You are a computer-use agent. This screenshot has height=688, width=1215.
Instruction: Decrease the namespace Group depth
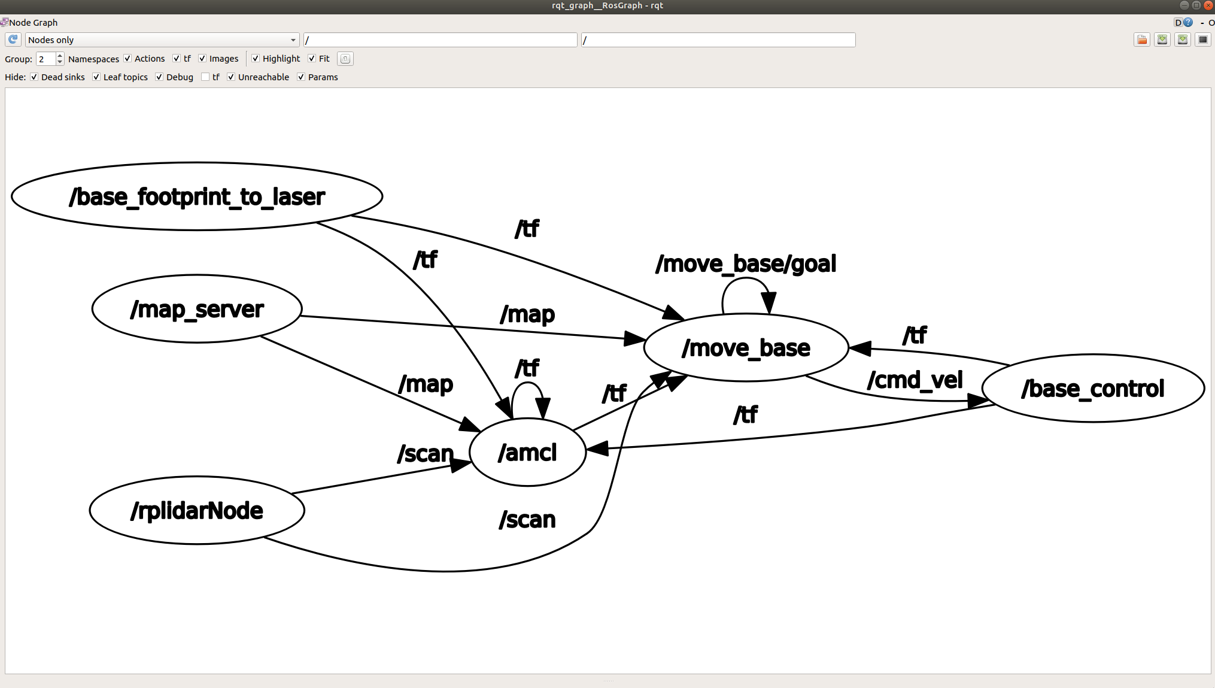[x=60, y=62]
